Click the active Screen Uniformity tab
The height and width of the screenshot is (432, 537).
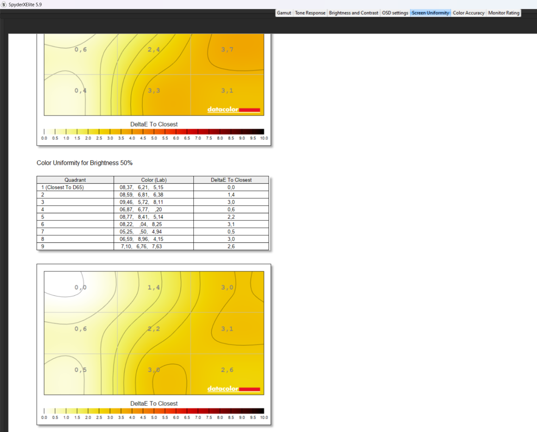430,13
